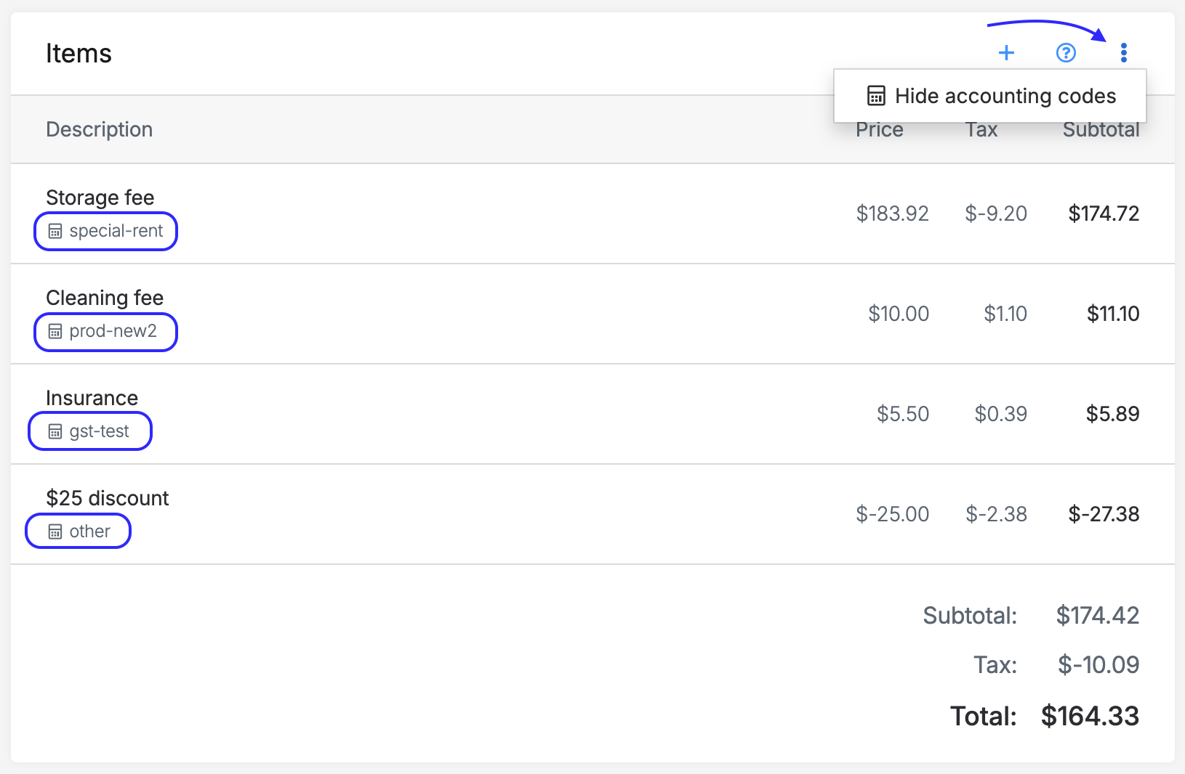Image resolution: width=1185 pixels, height=774 pixels.
Task: Click calculator icon beside prod-new2 code
Action: coord(55,332)
